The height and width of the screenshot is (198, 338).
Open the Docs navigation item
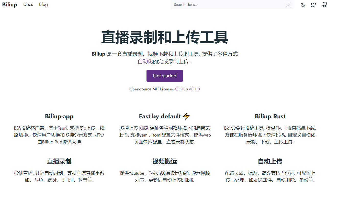pos(28,5)
